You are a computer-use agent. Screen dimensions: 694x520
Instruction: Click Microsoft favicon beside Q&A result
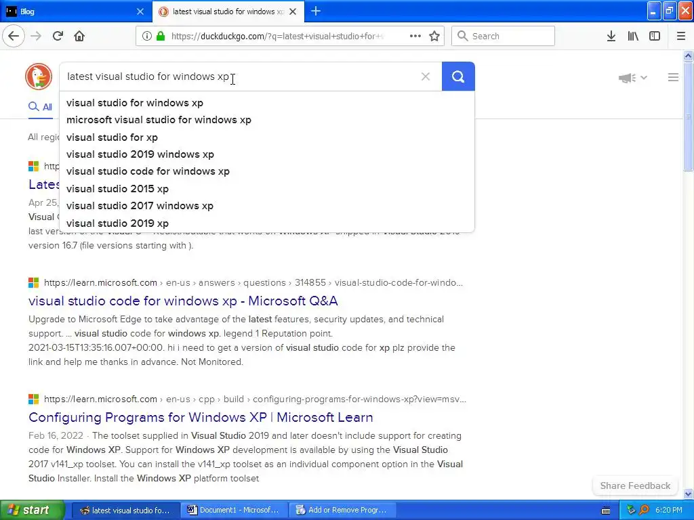tap(34, 282)
